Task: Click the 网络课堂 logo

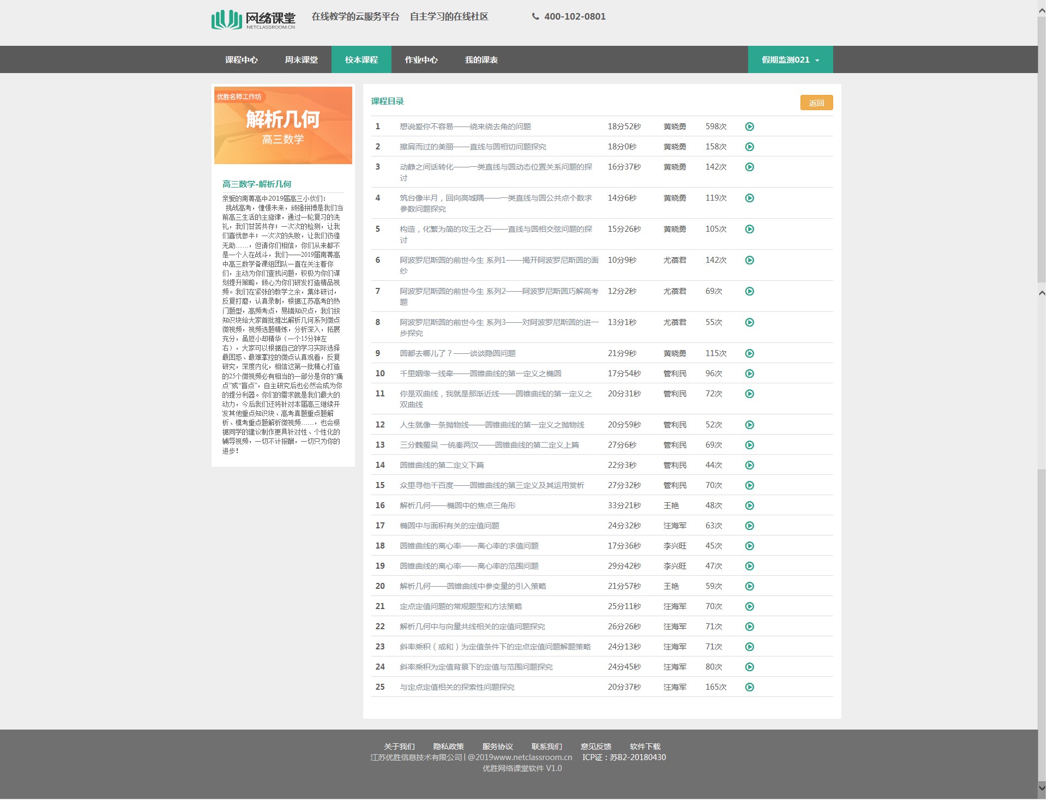Action: [254, 20]
